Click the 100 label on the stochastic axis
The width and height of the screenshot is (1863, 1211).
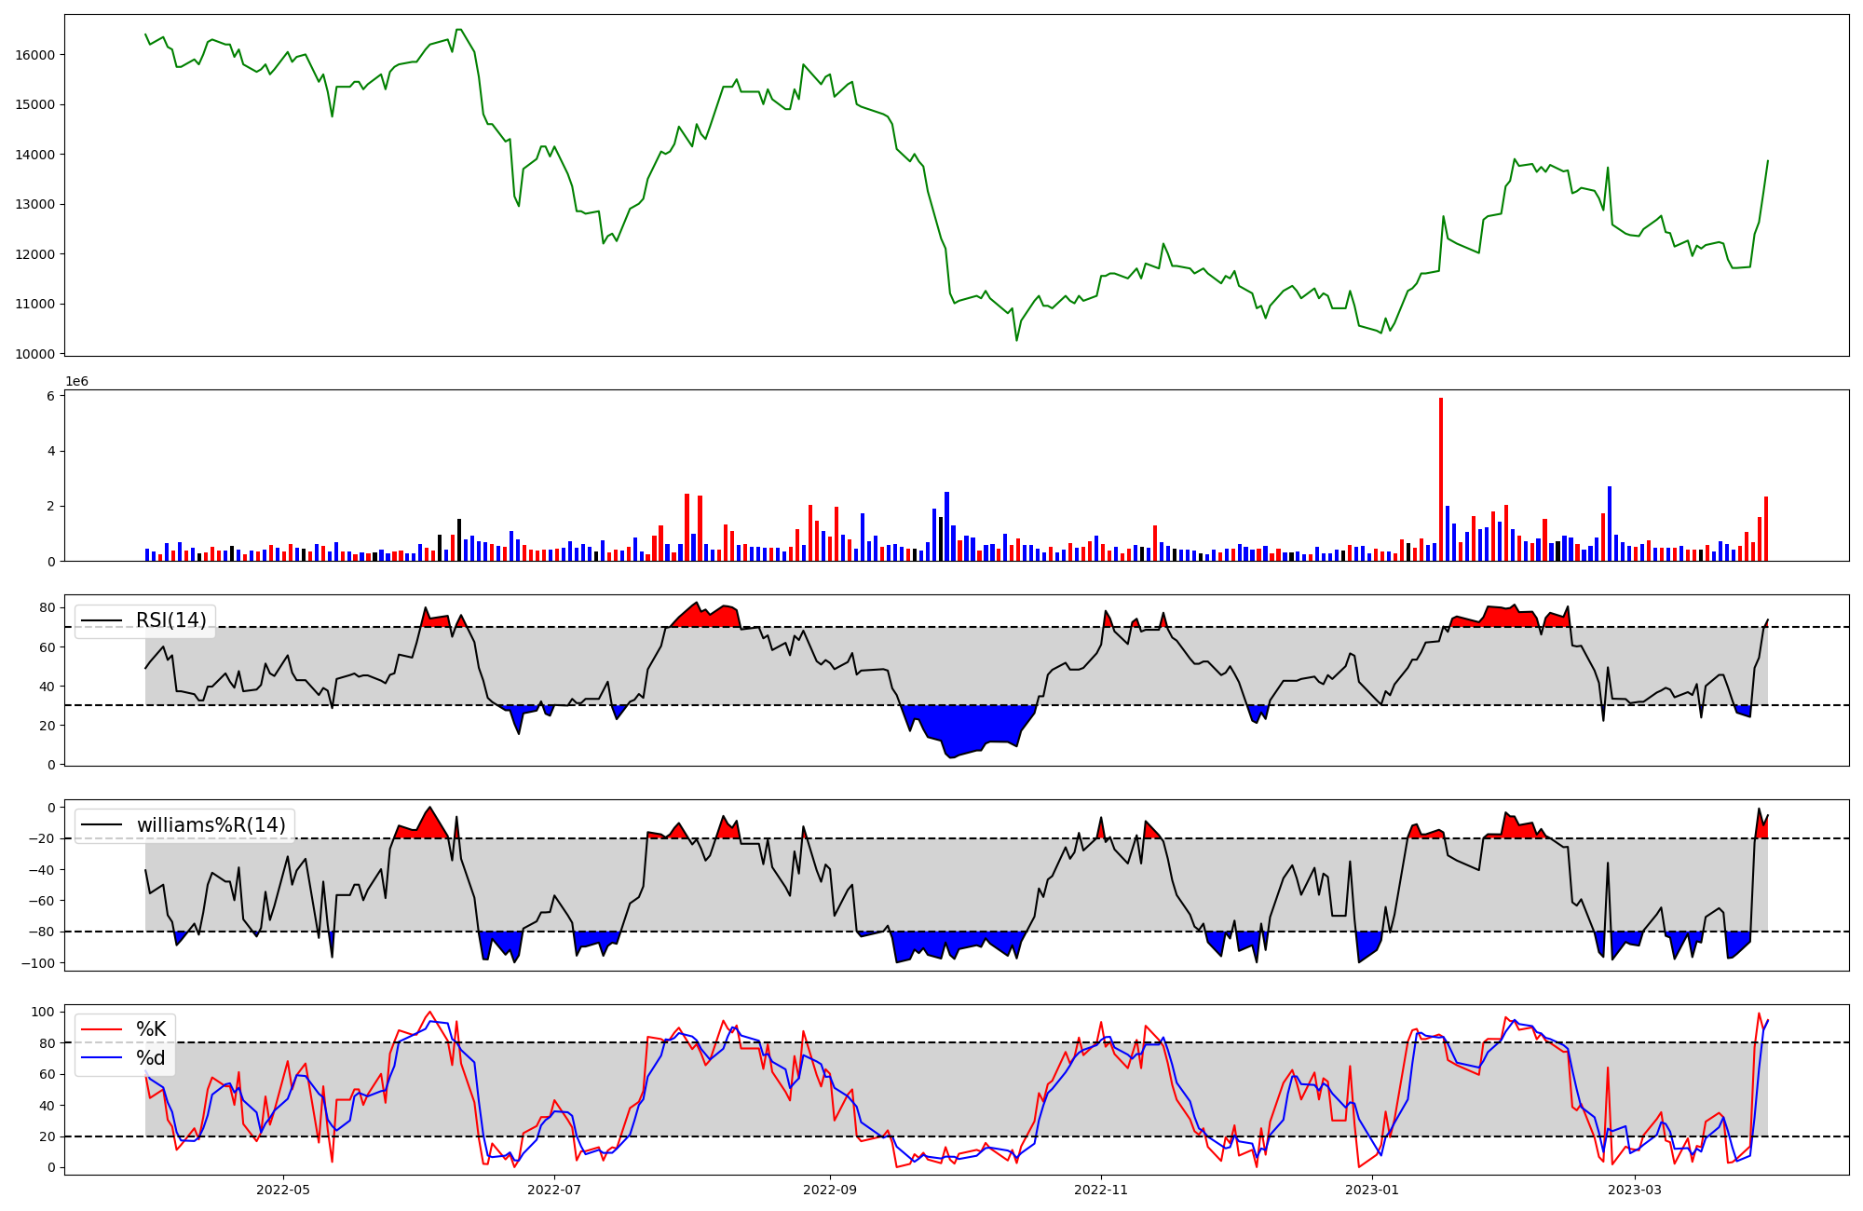43,1012
